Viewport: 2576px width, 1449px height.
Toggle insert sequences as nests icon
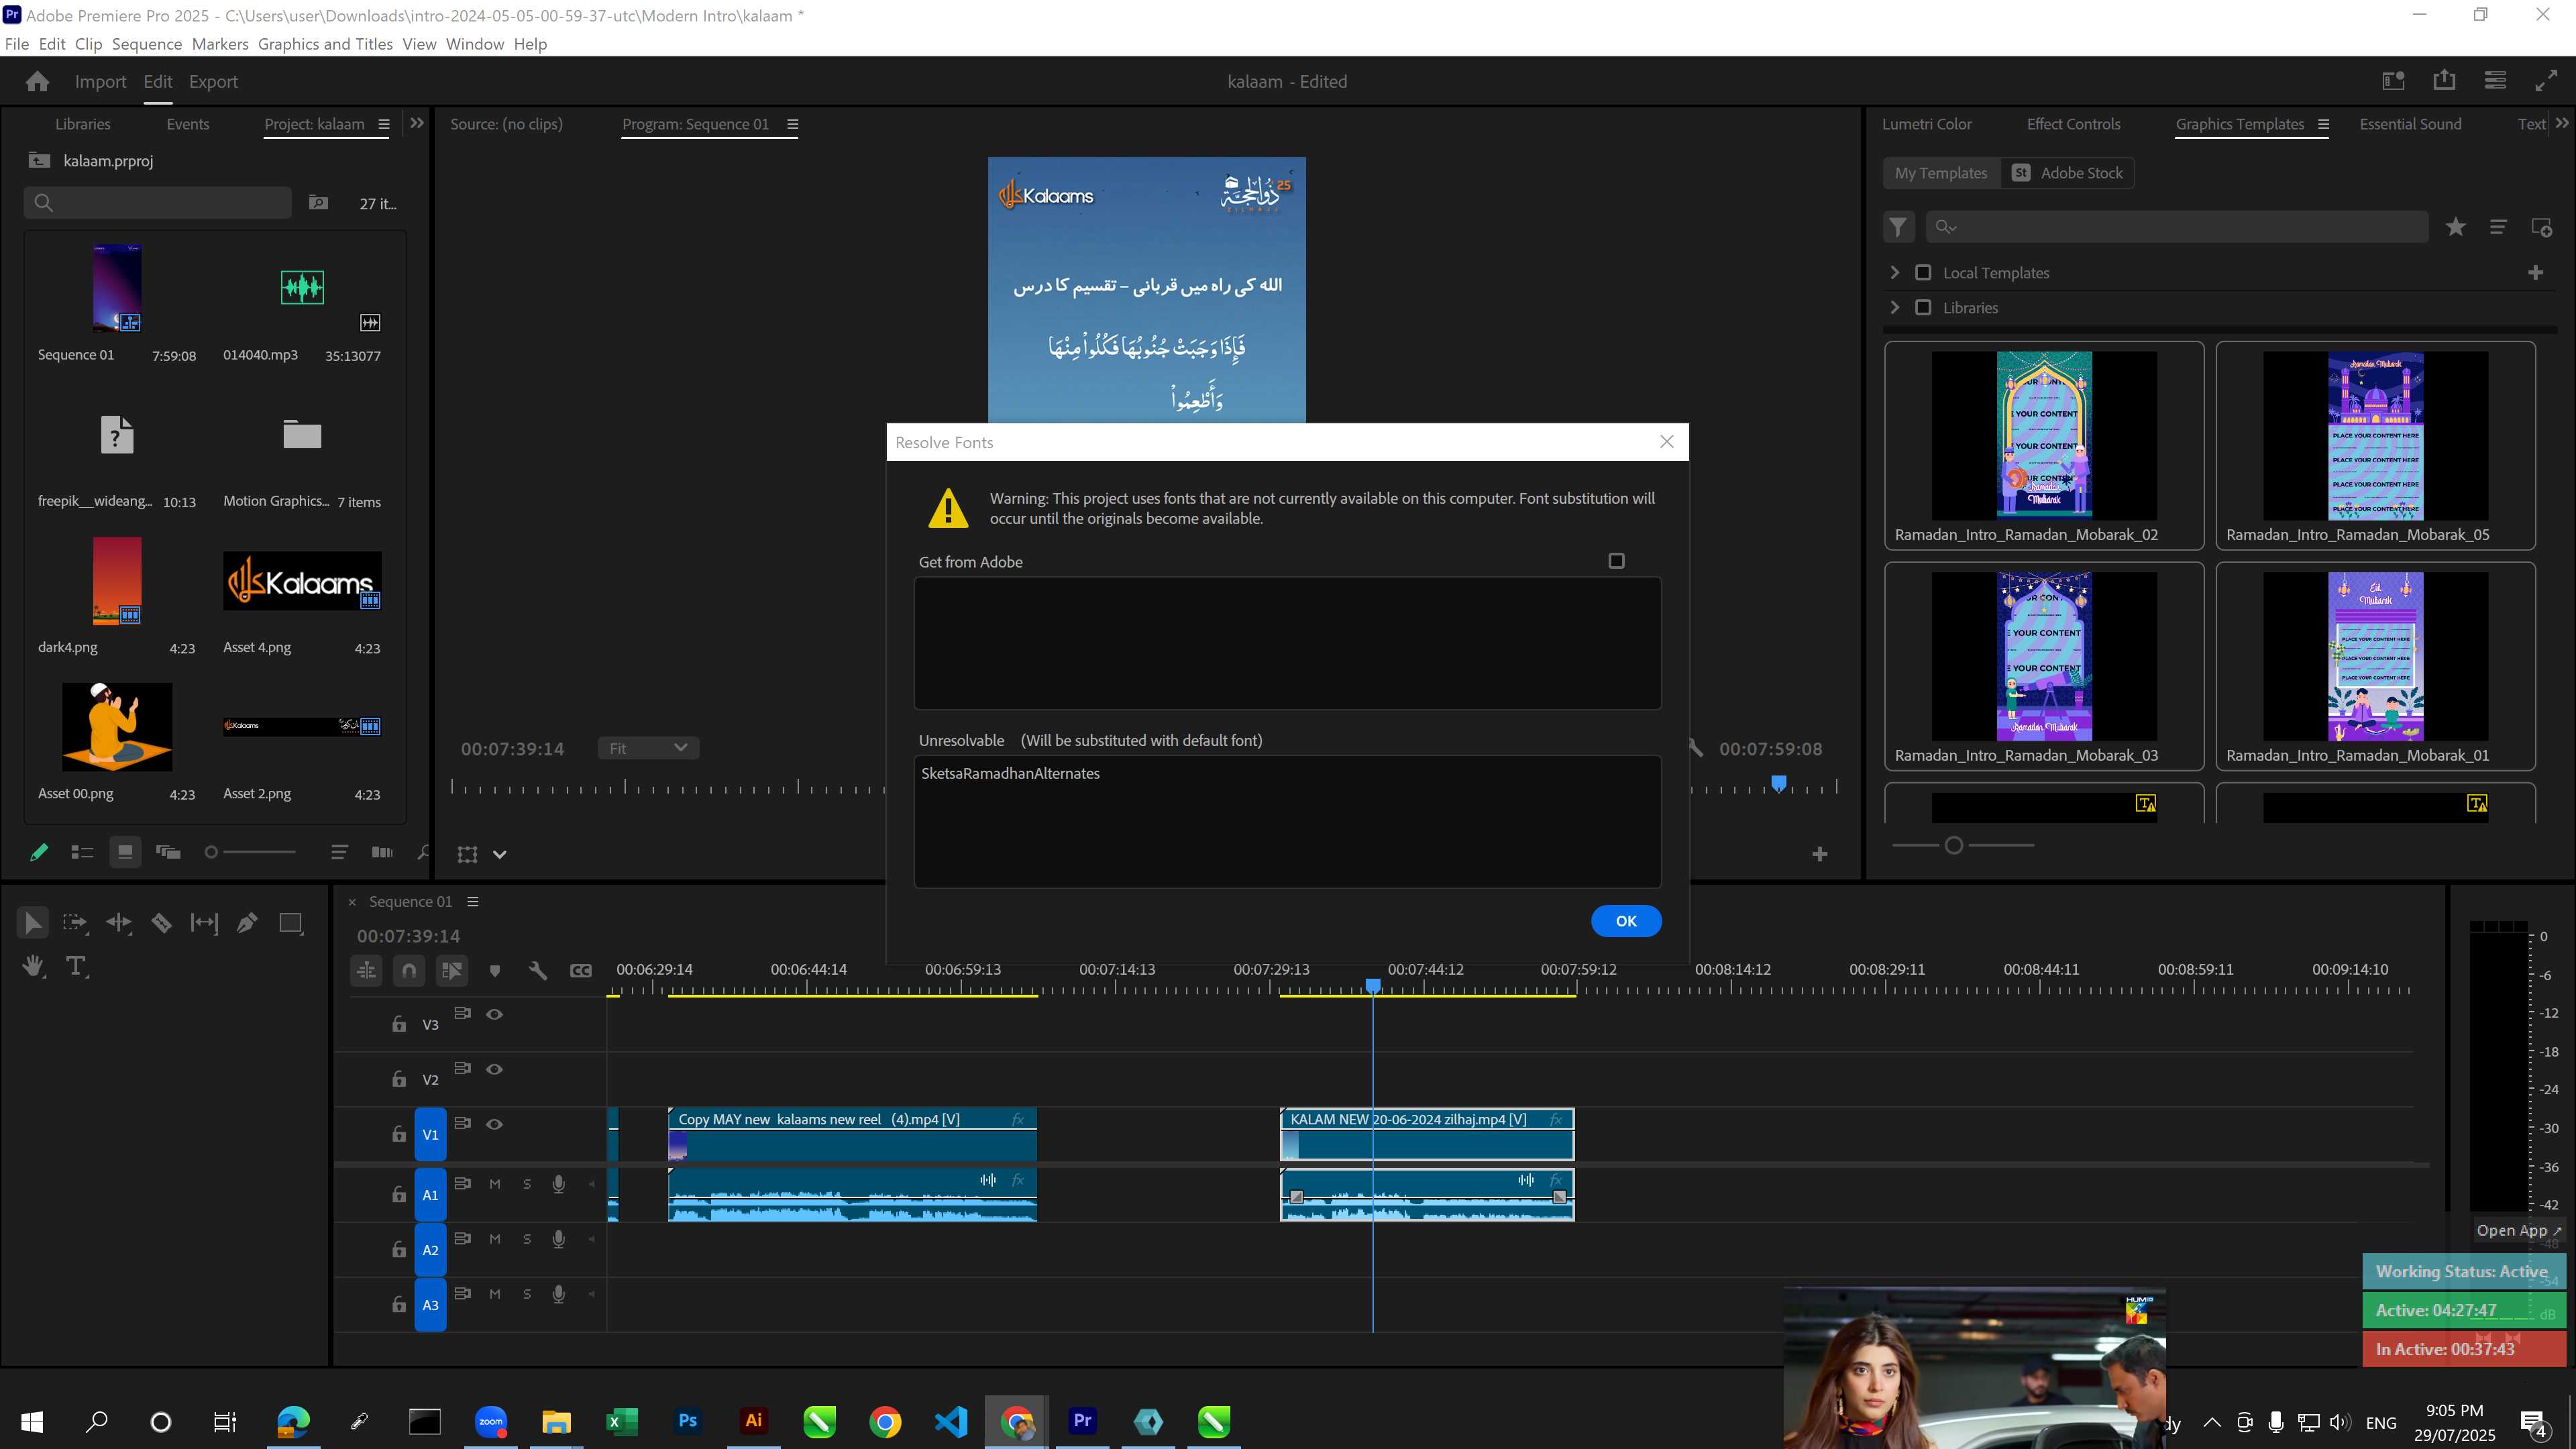coord(367,970)
